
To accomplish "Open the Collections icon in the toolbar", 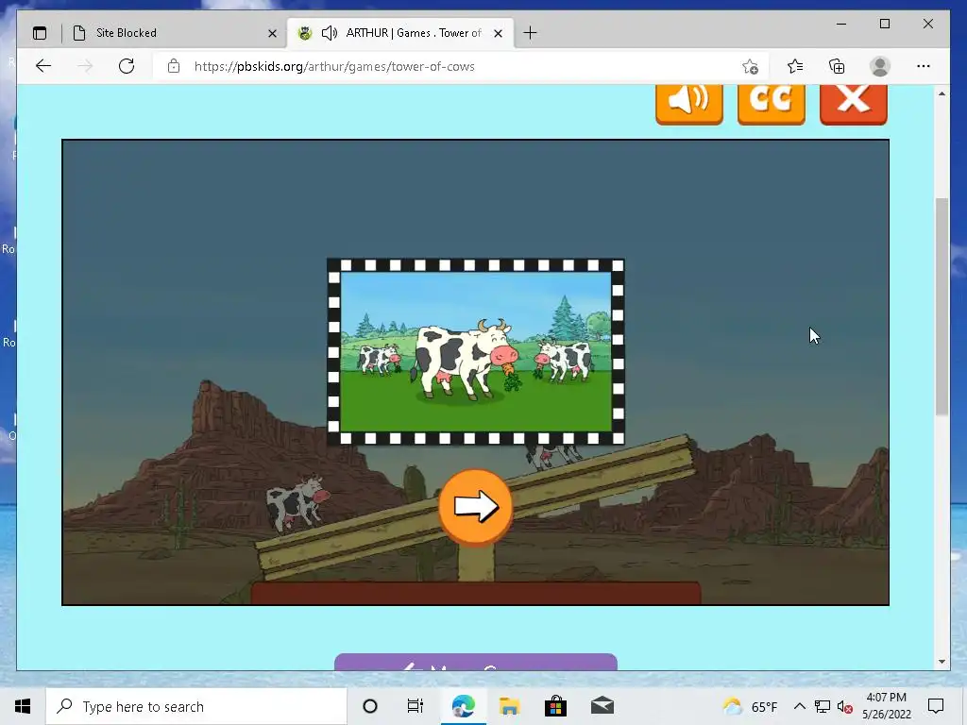I will (837, 66).
